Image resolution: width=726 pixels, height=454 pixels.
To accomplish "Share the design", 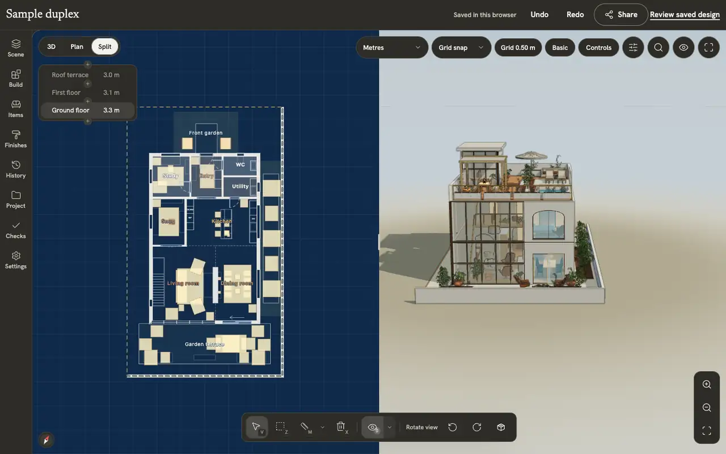I will [621, 15].
